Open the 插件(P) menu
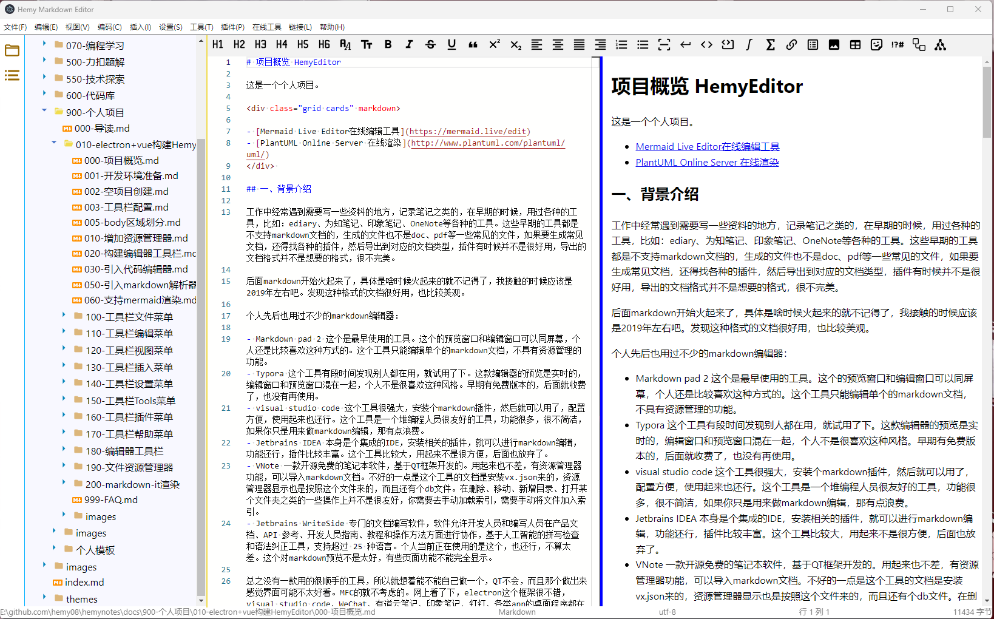Screen dimensions: 994x619 (x=232, y=27)
